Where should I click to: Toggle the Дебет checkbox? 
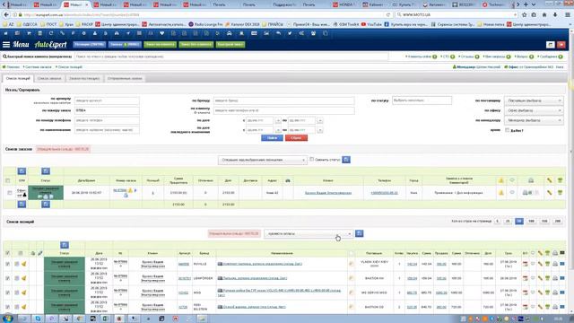point(507,130)
